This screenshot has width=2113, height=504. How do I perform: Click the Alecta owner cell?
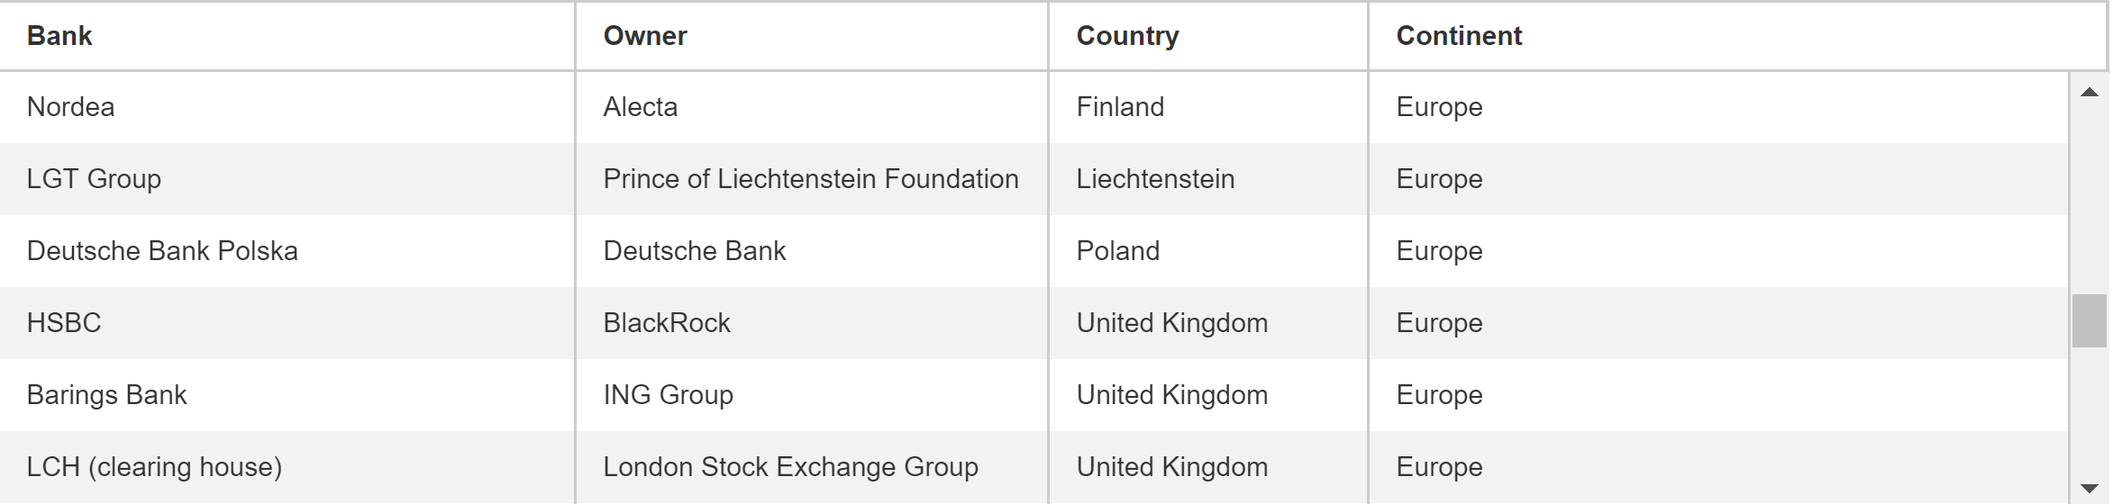(x=812, y=107)
